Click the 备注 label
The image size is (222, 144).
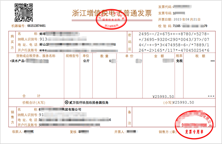point(129,118)
